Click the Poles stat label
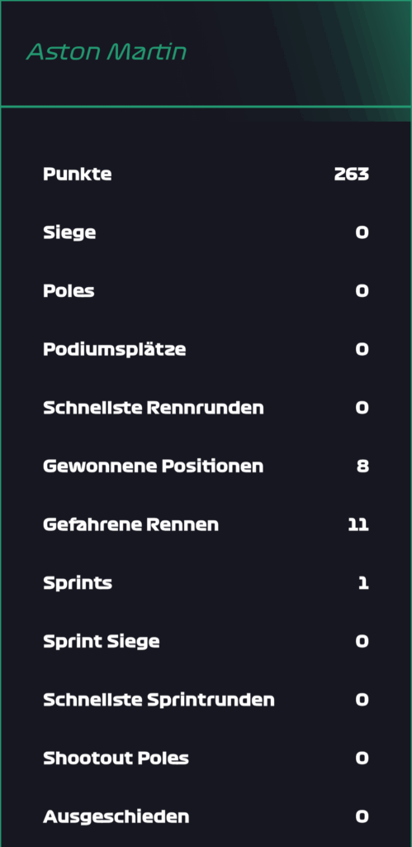Screen dimensions: 412x847 [69, 290]
